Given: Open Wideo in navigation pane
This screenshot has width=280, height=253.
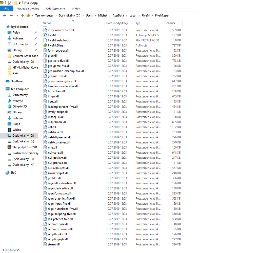Looking at the screenshot, I should click(17, 130).
